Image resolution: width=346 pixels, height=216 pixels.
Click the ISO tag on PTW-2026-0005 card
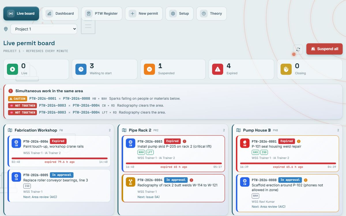[x=27, y=186]
